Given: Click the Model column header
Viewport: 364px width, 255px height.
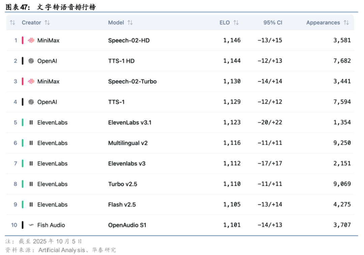Looking at the screenshot, I should pyautogui.click(x=116, y=23).
